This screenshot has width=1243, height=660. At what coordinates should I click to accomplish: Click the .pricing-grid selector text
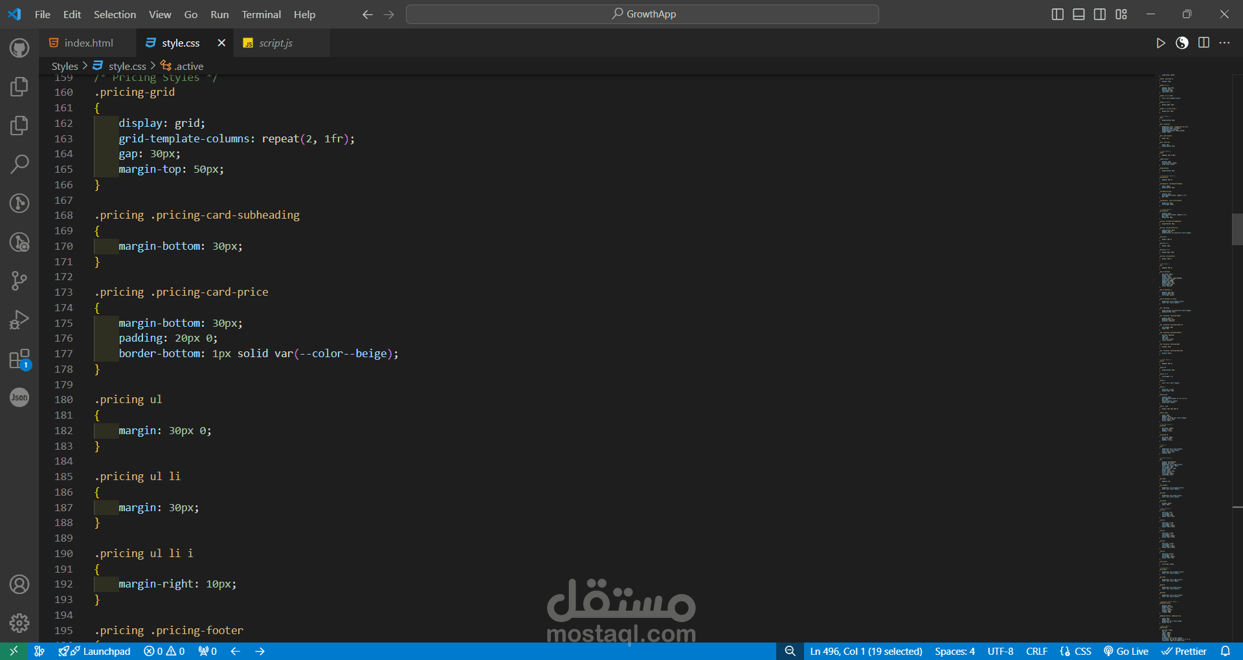pyautogui.click(x=135, y=92)
